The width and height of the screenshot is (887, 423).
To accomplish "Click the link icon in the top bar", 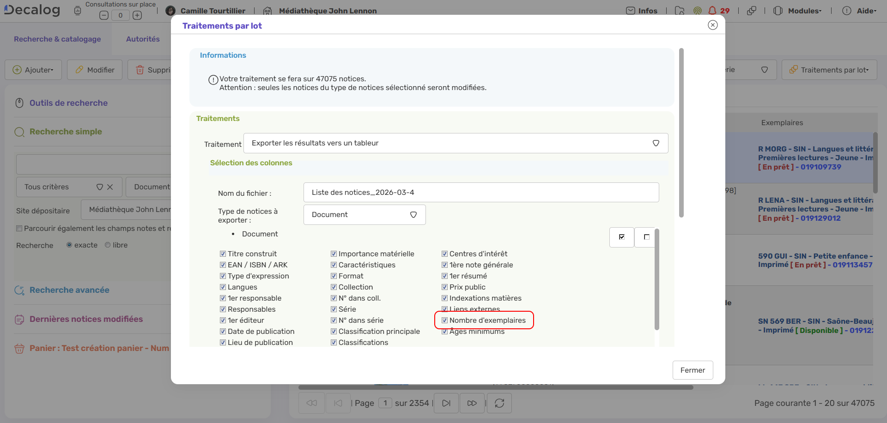I will point(752,10).
